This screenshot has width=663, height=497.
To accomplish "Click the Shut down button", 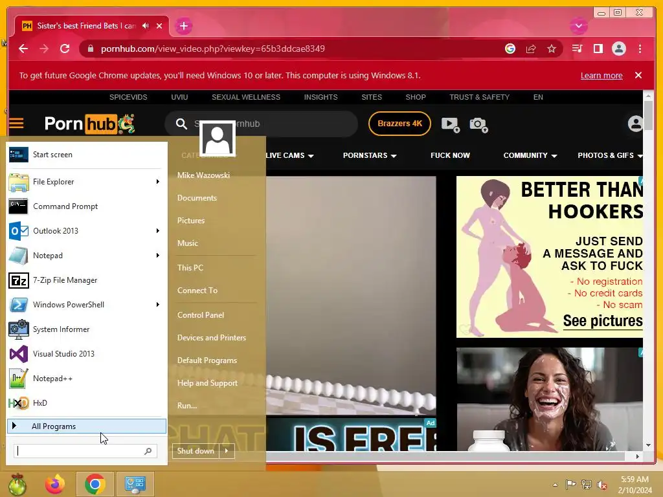I will [x=196, y=451].
